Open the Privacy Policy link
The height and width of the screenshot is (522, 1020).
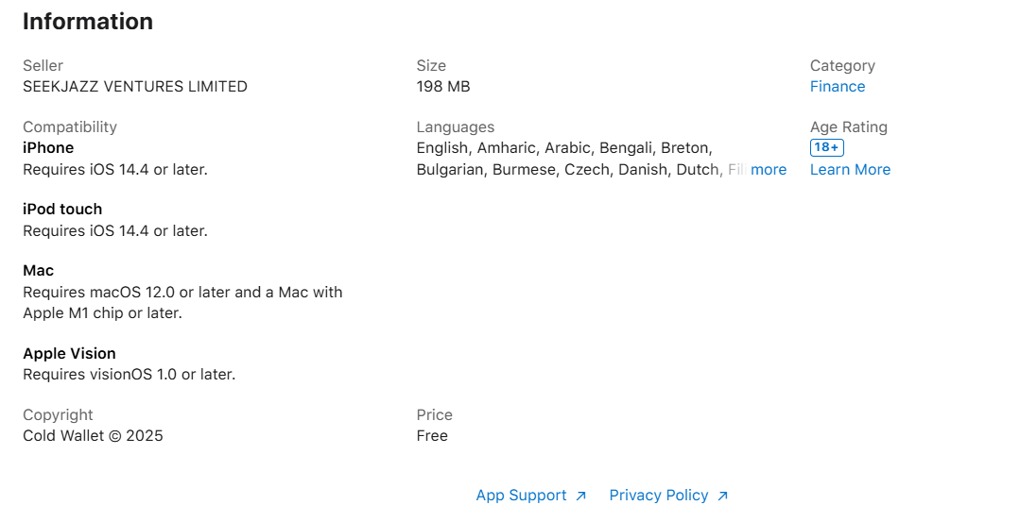659,496
